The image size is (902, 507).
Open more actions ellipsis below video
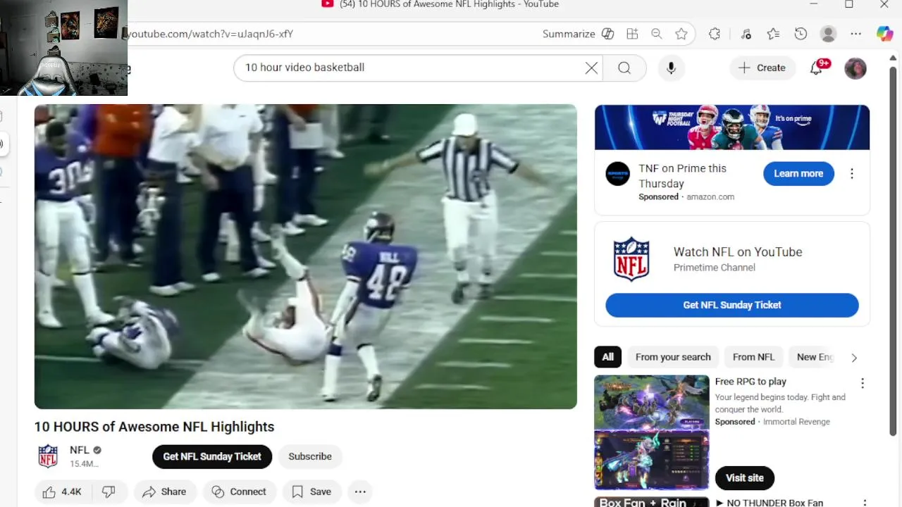pos(360,492)
